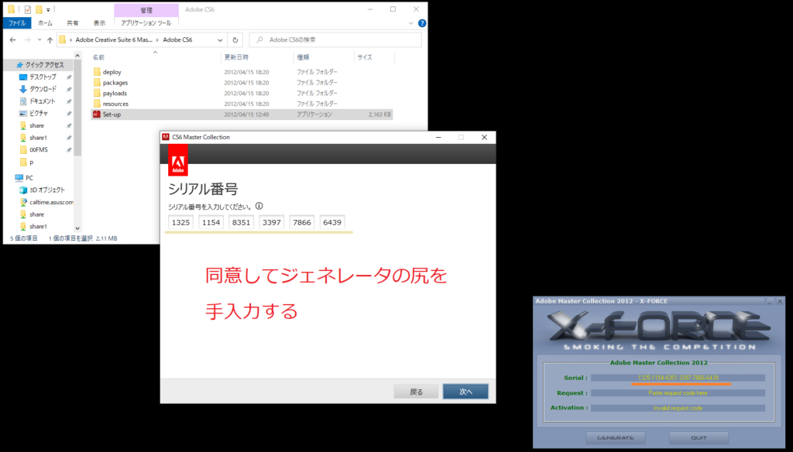The height and width of the screenshot is (452, 793).
Task: Select the 管理 contextual tab
Action: click(146, 10)
